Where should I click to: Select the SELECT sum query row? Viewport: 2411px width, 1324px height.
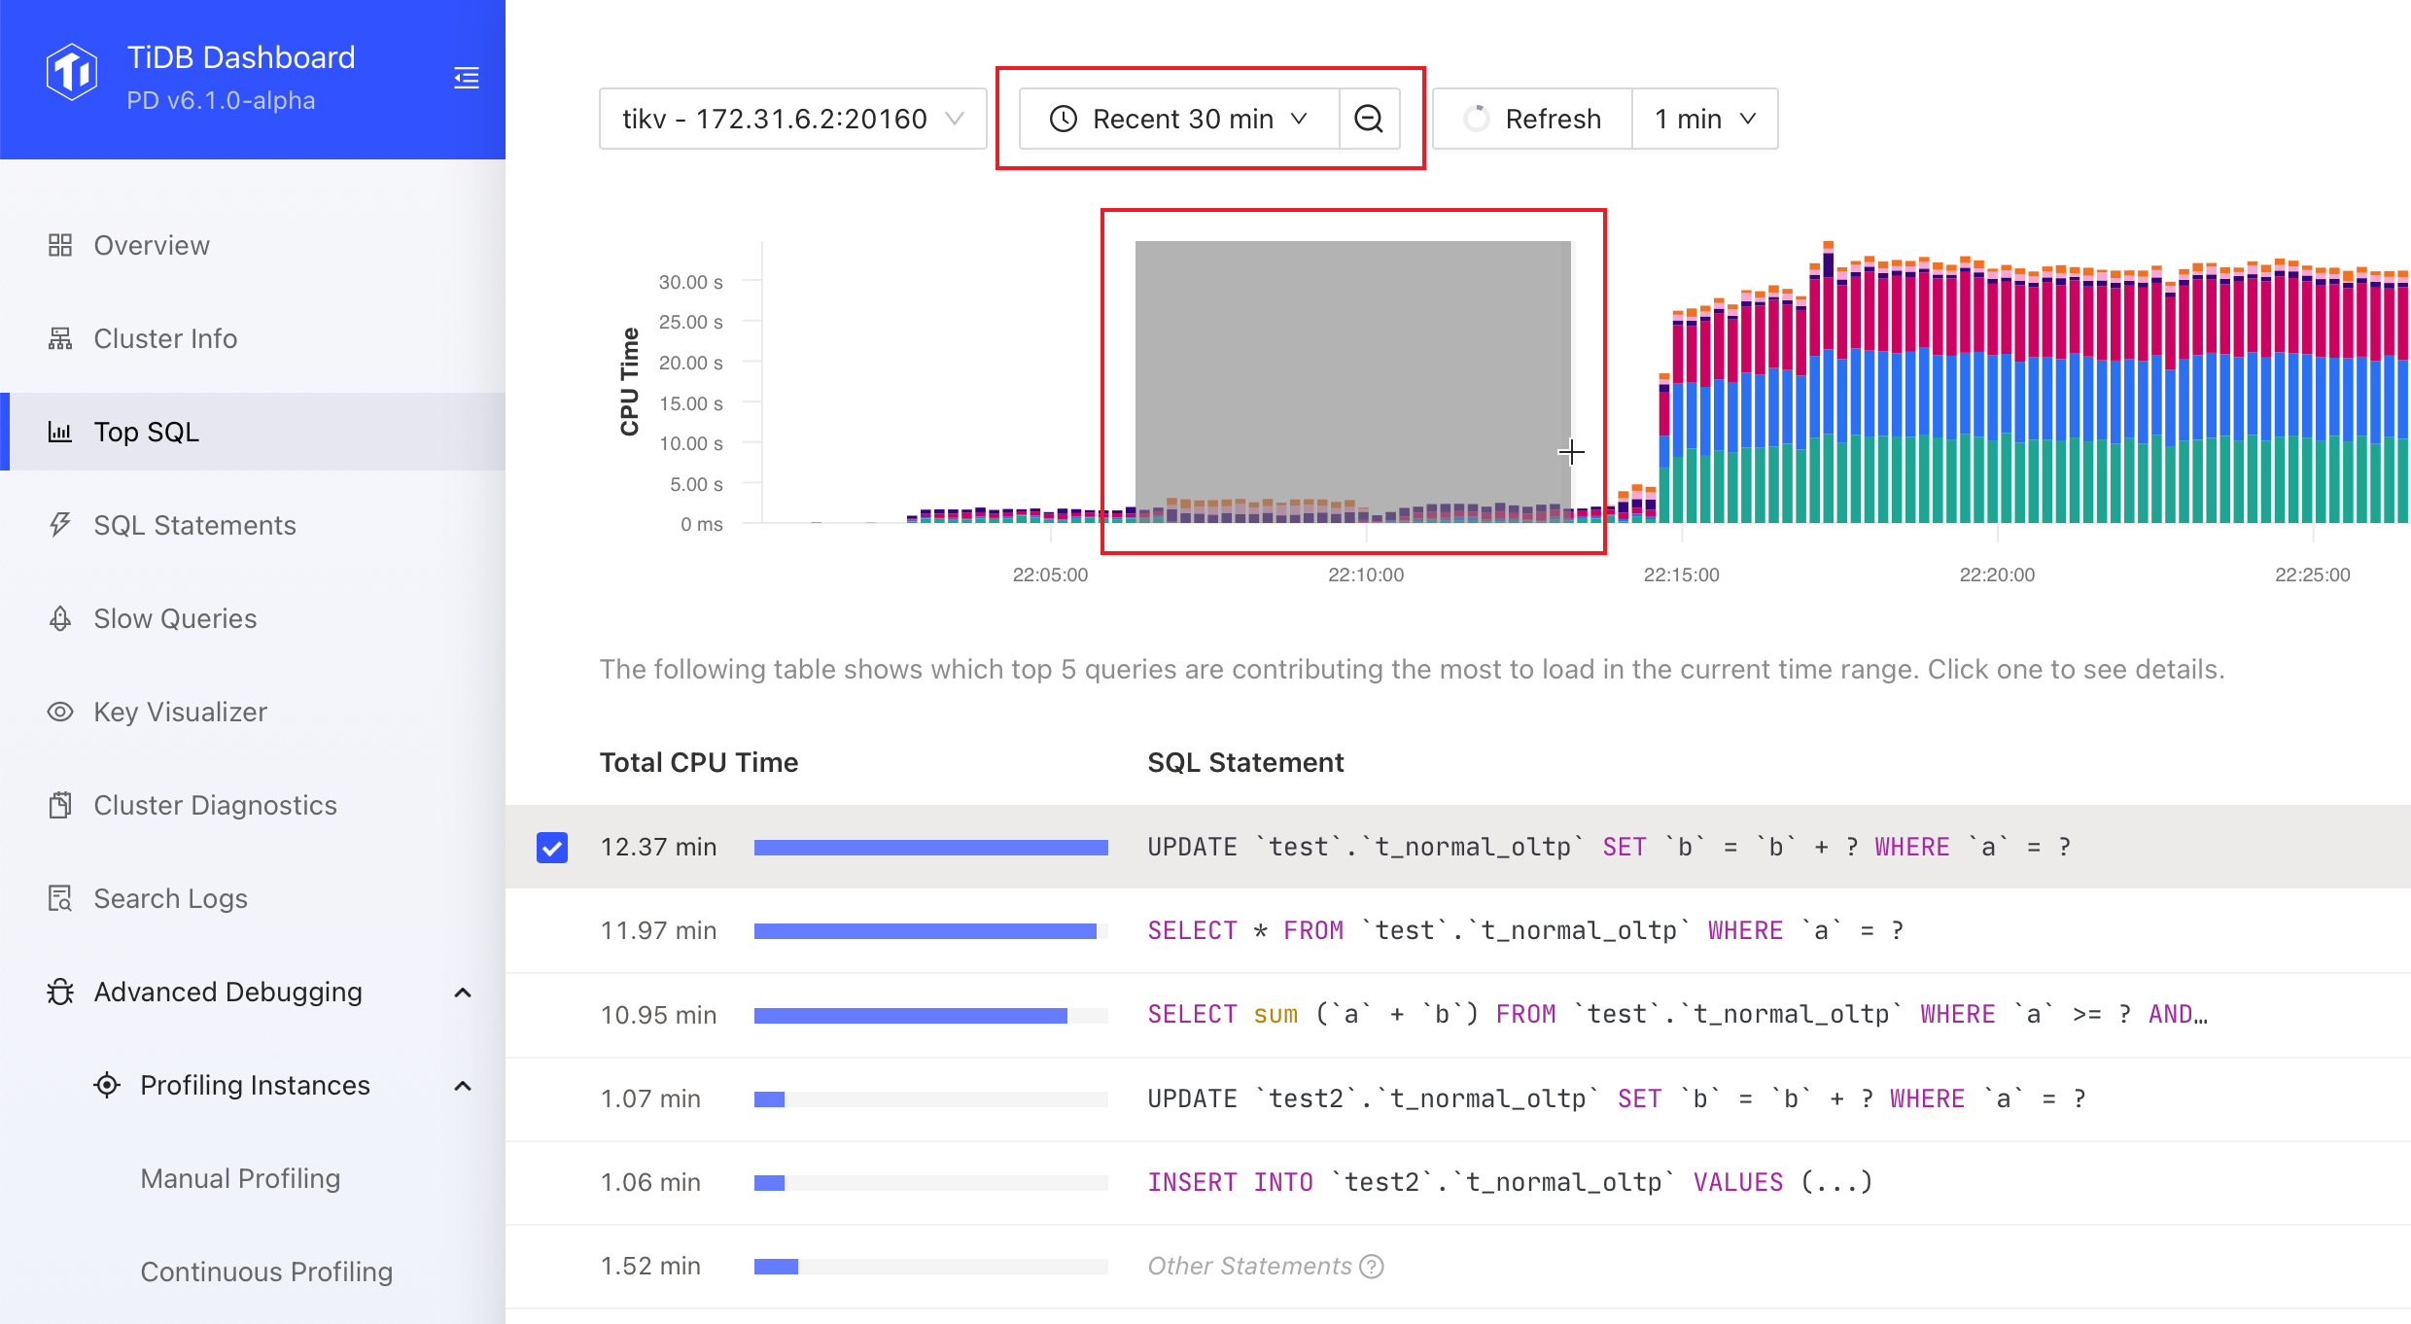tap(1677, 1015)
